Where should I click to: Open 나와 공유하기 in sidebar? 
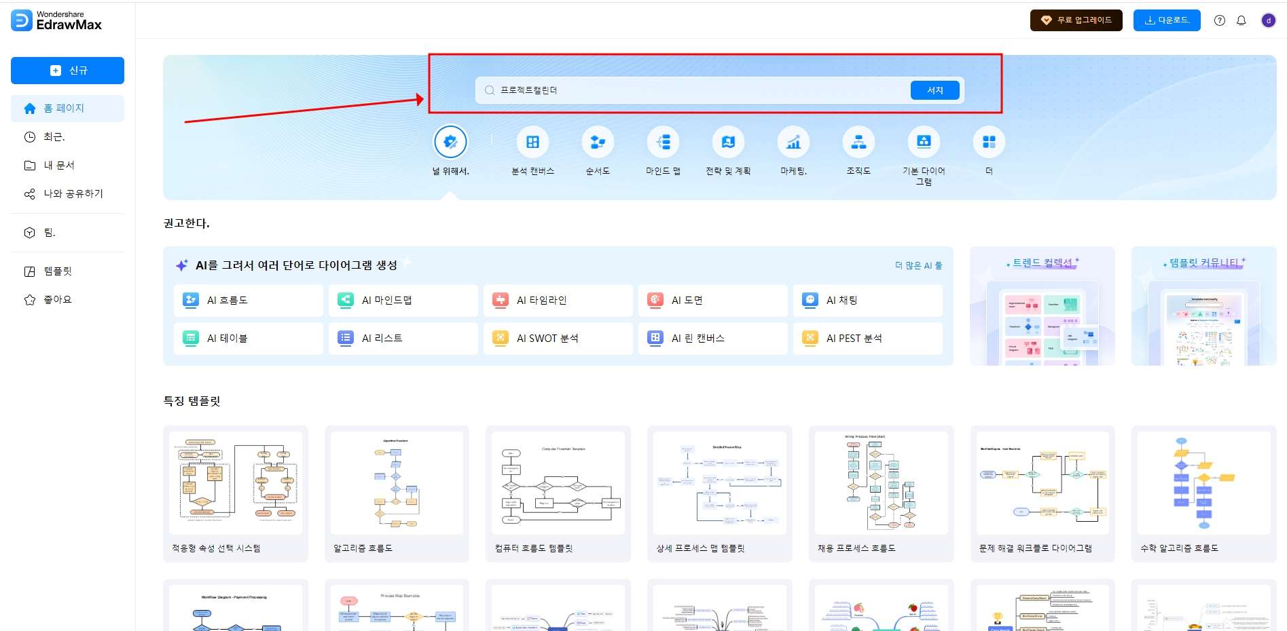click(x=67, y=194)
